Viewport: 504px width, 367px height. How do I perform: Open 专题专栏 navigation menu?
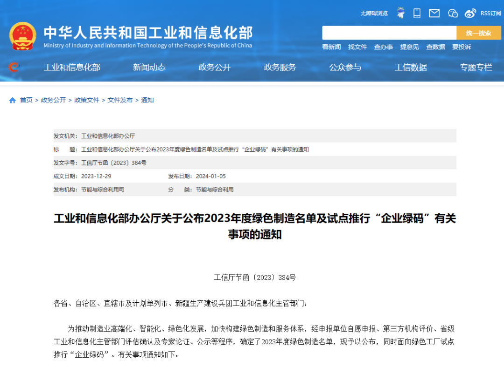pyautogui.click(x=476, y=67)
